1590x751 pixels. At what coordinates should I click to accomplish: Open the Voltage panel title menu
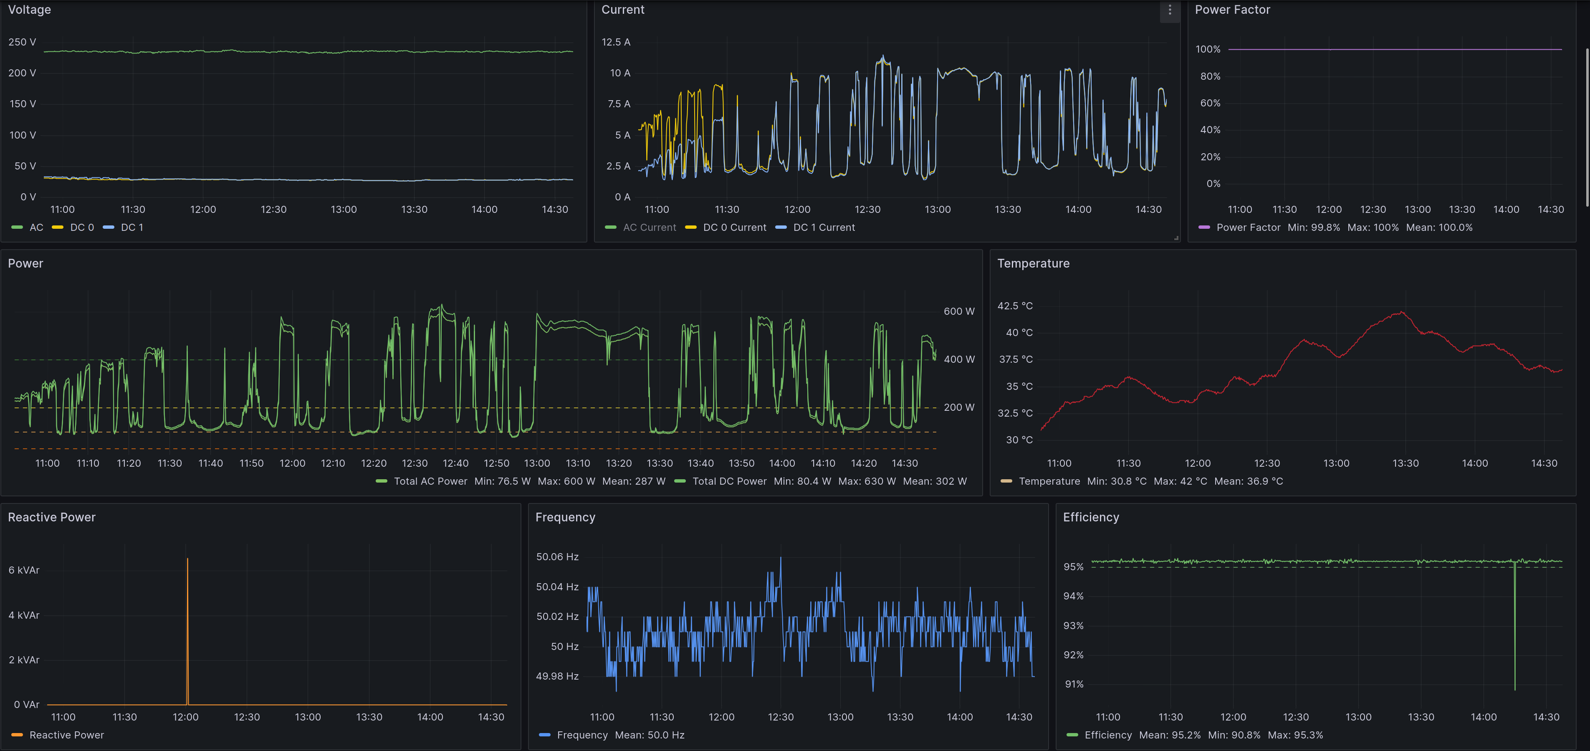point(30,10)
